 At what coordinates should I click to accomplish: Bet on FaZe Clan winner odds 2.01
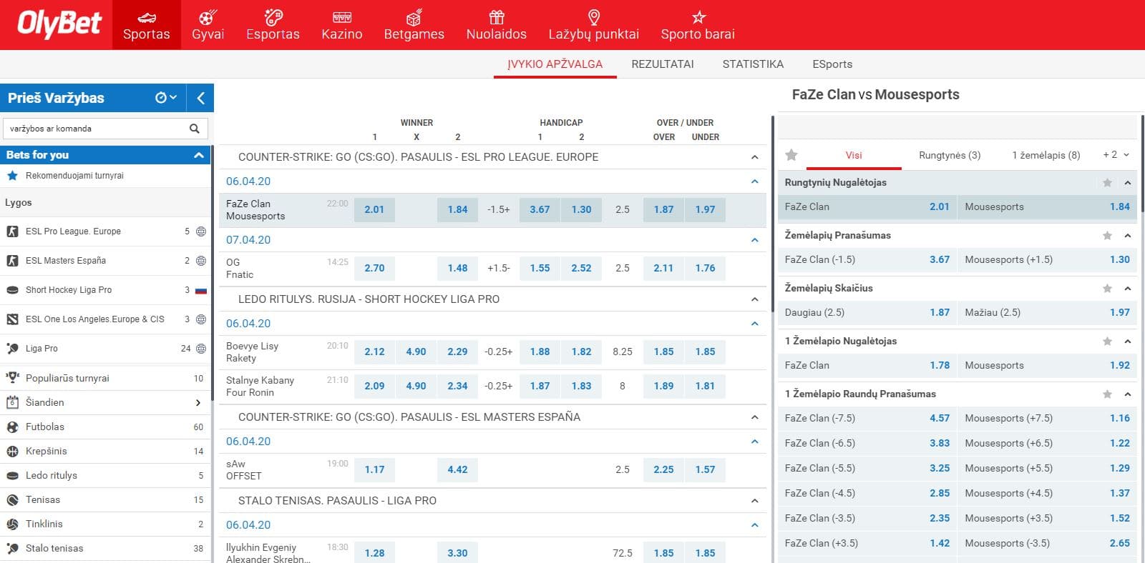374,209
